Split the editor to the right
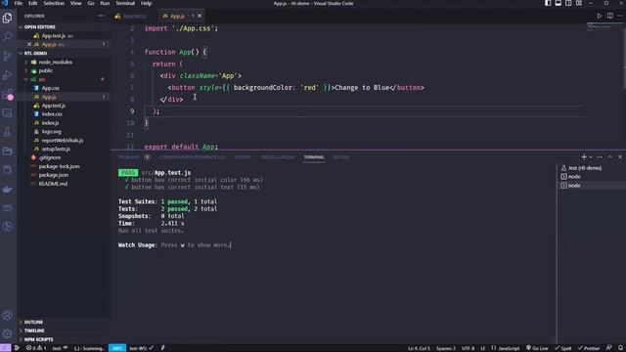 [610, 16]
